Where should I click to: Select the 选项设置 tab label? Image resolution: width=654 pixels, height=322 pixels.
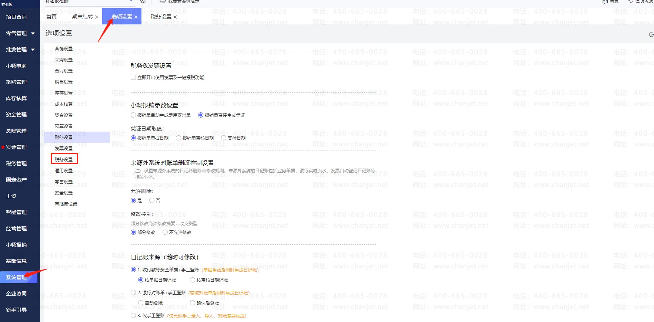[x=122, y=17]
